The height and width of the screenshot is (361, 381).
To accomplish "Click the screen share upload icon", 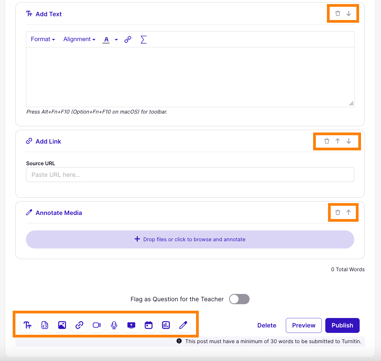I will click(x=131, y=325).
